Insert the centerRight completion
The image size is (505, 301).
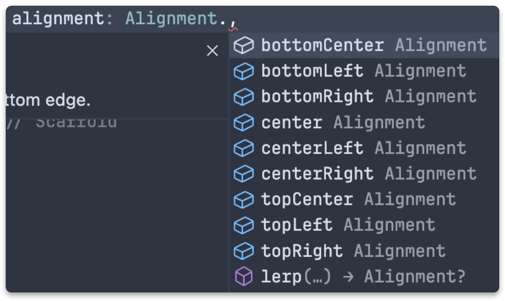(x=317, y=174)
